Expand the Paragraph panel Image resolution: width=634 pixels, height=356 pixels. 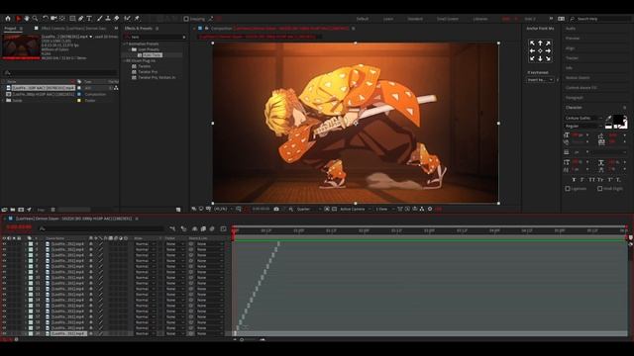[x=575, y=98]
